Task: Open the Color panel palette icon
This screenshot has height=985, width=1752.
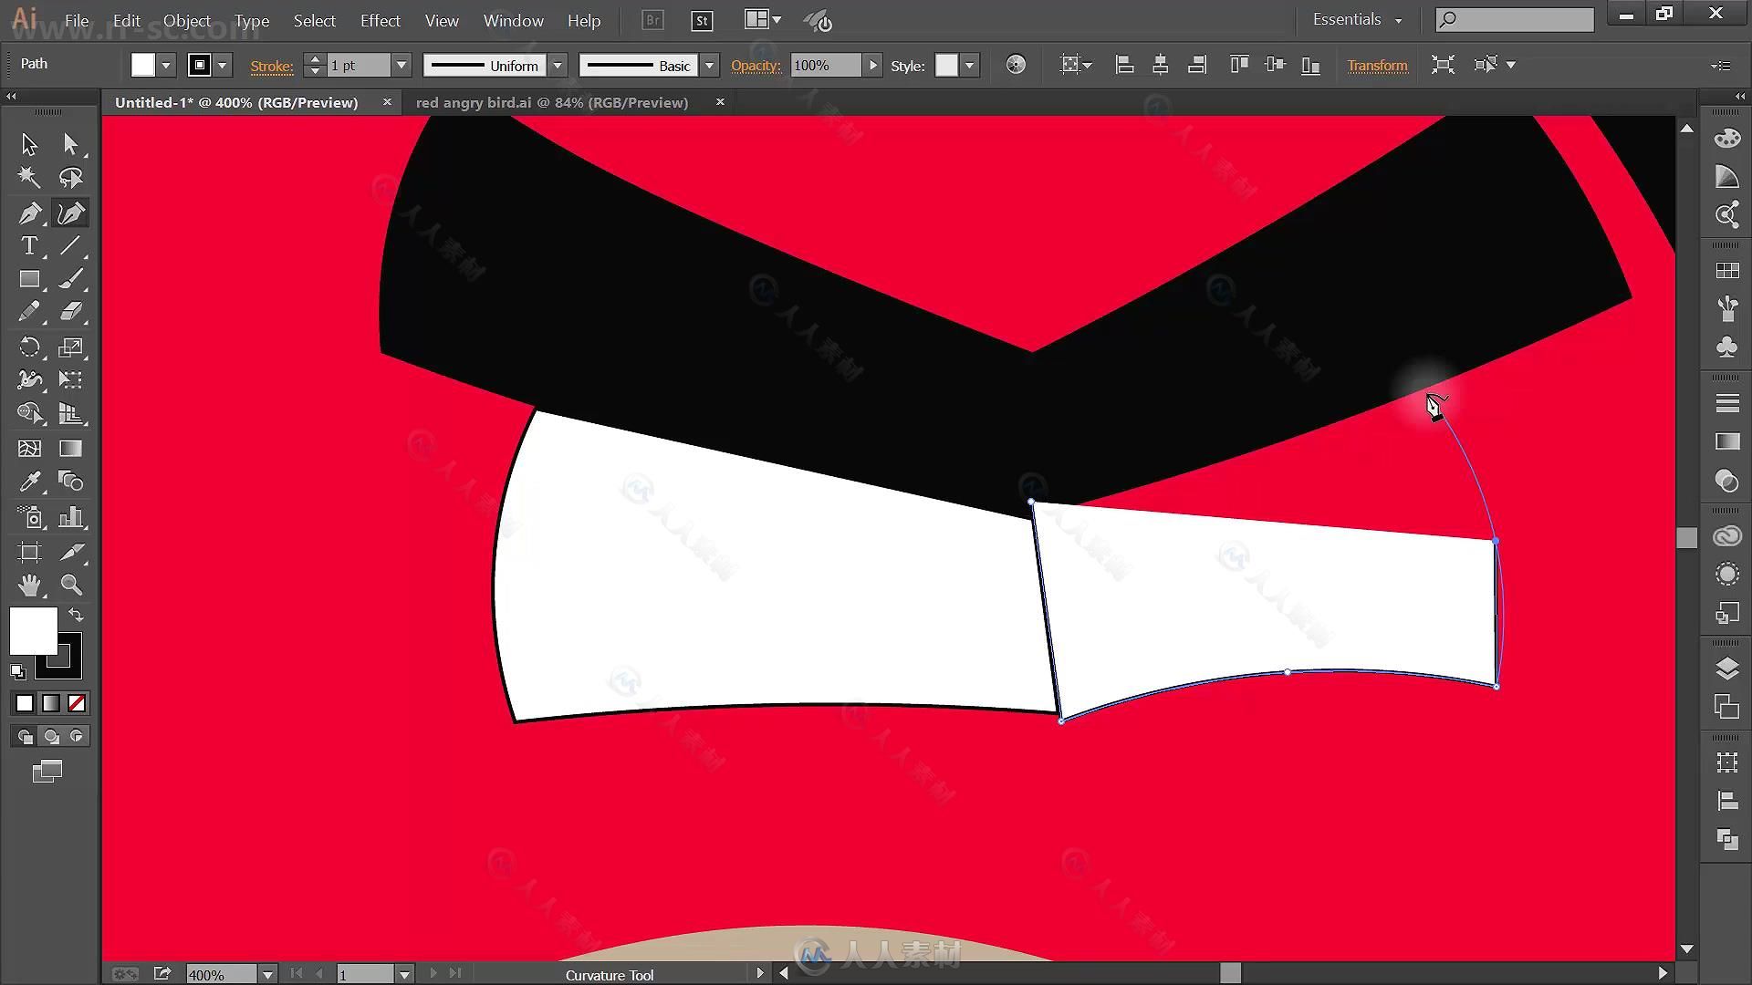Action: 1726,138
